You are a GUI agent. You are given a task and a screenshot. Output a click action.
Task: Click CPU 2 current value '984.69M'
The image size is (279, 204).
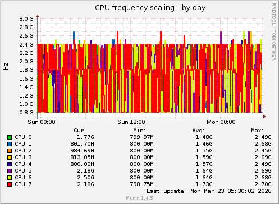tap(82, 151)
